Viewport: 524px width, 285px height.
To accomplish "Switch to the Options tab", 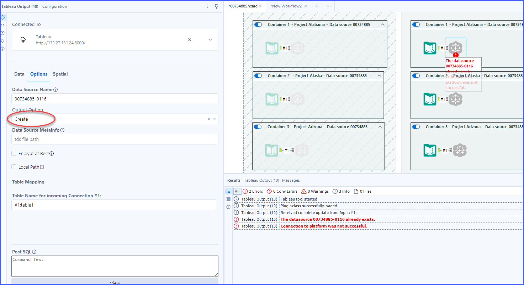I will tap(39, 74).
